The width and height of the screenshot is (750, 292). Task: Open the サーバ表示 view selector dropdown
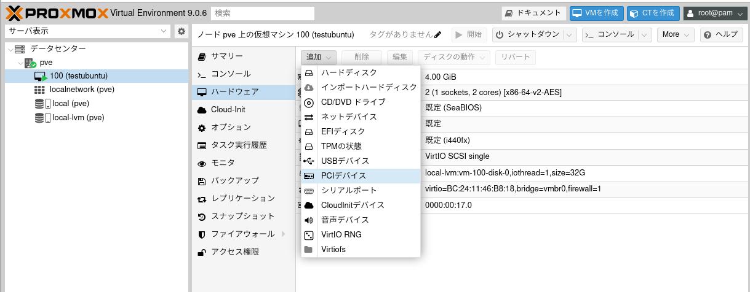[x=87, y=31]
